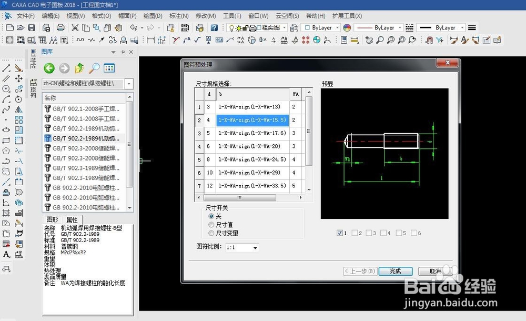Go back with green arrow in library panel
This screenshot has height=321, width=526.
tap(49, 68)
